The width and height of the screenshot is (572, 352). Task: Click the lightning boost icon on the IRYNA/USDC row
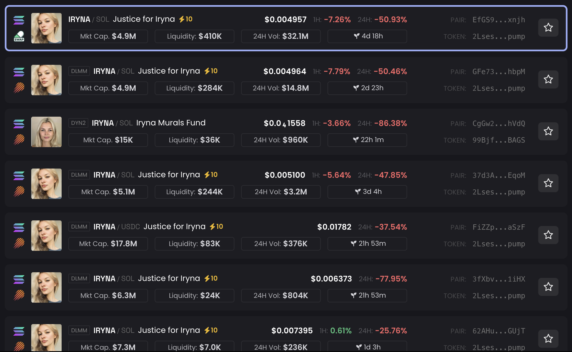(x=212, y=227)
